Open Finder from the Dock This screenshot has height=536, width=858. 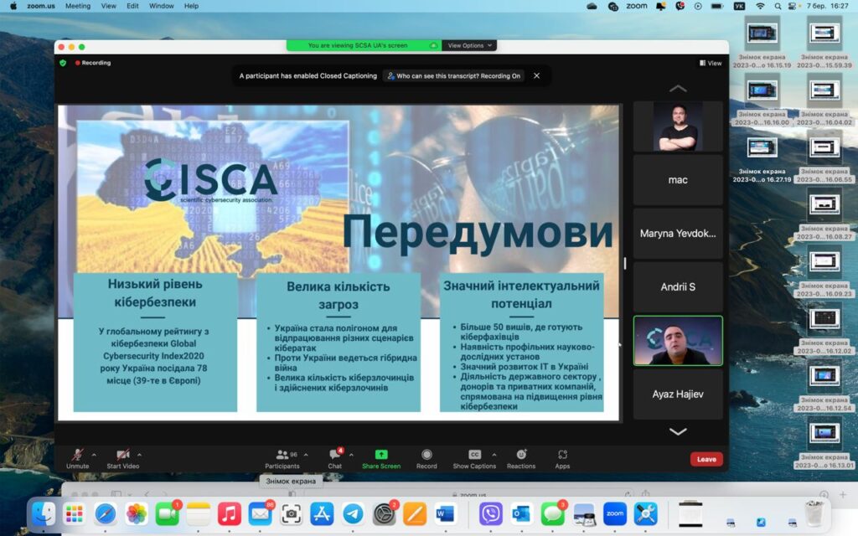[x=43, y=513]
